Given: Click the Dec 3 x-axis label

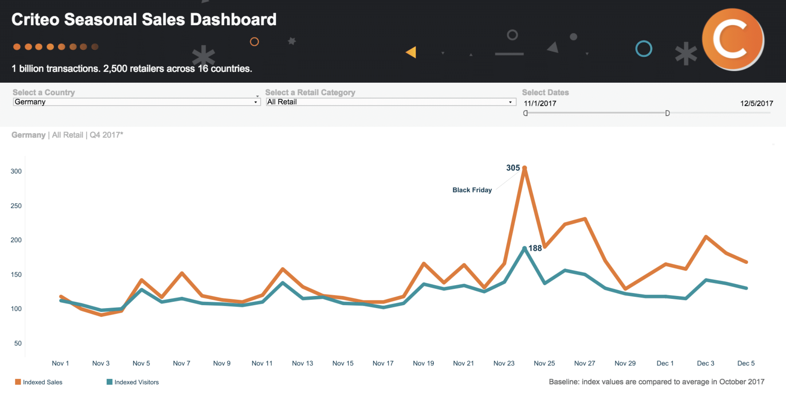Looking at the screenshot, I should [x=706, y=363].
